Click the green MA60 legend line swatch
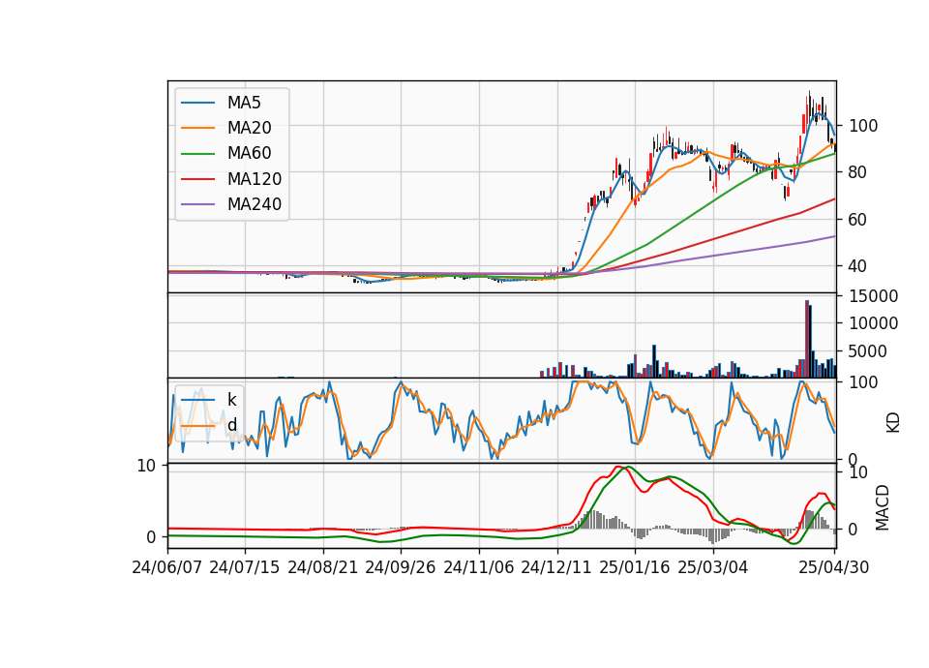The height and width of the screenshot is (668, 929). 197,154
